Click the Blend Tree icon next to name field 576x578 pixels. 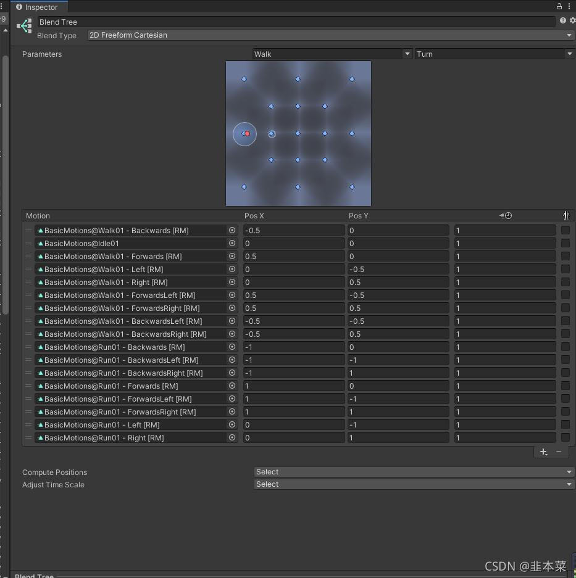(23, 25)
